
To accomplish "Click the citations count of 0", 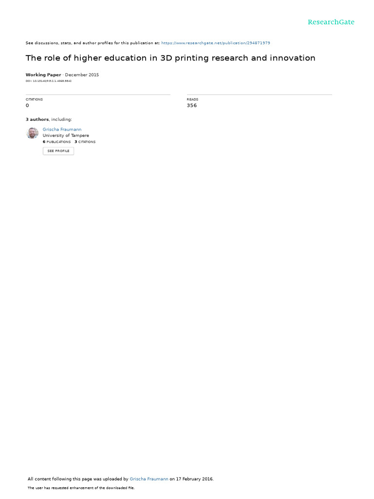I will pyautogui.click(x=27, y=105).
